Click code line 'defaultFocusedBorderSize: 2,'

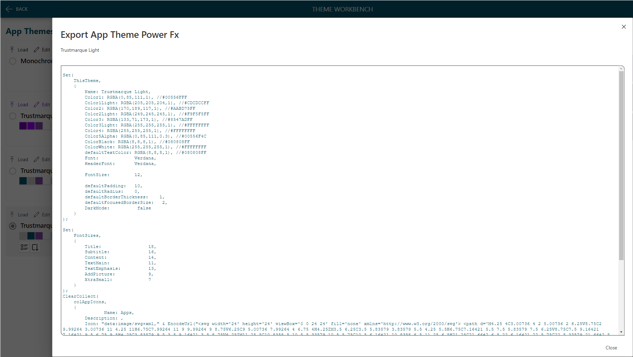pyautogui.click(x=126, y=202)
